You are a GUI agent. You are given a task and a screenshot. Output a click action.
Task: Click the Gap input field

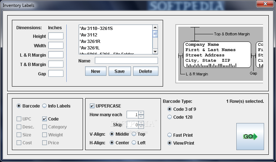point(56,74)
